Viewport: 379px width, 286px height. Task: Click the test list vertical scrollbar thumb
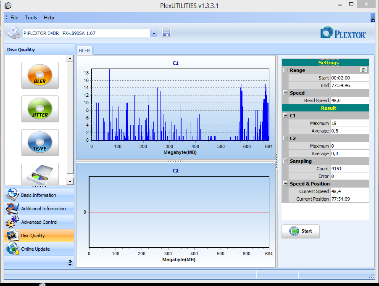pos(70,118)
